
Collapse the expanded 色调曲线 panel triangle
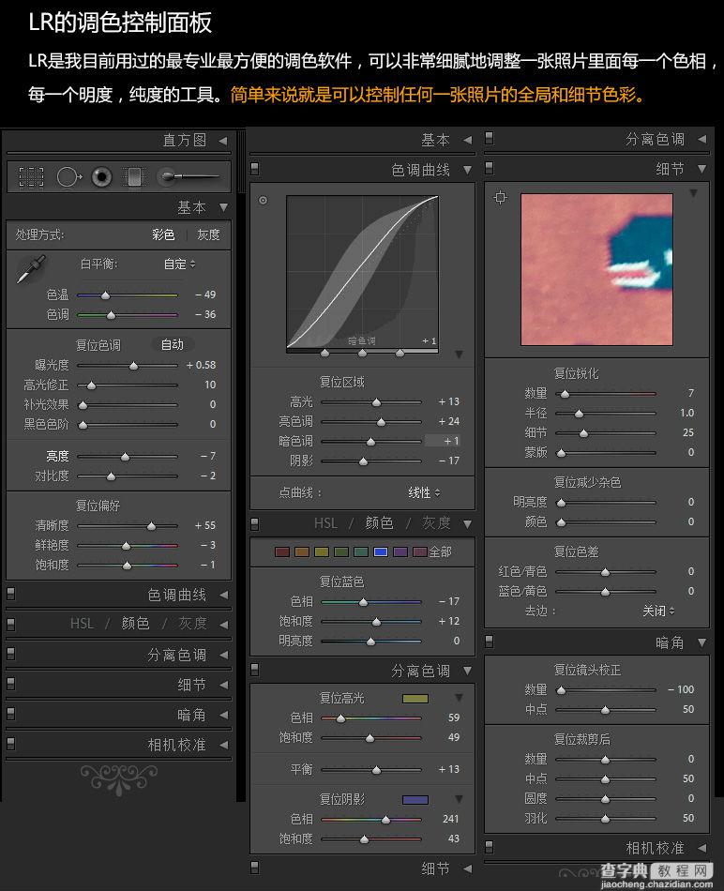point(467,170)
